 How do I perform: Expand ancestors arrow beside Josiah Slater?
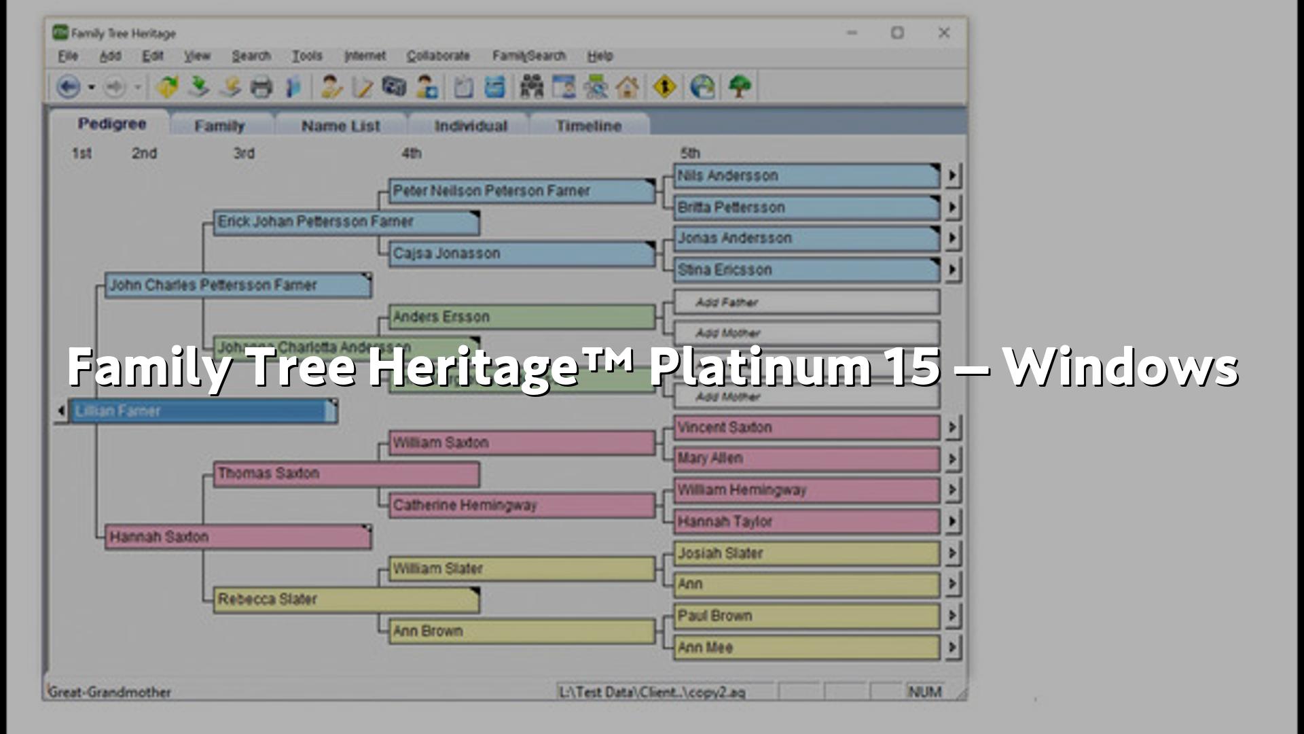pyautogui.click(x=952, y=553)
